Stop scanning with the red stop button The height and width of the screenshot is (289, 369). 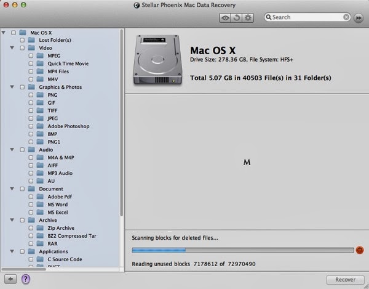pyautogui.click(x=359, y=250)
